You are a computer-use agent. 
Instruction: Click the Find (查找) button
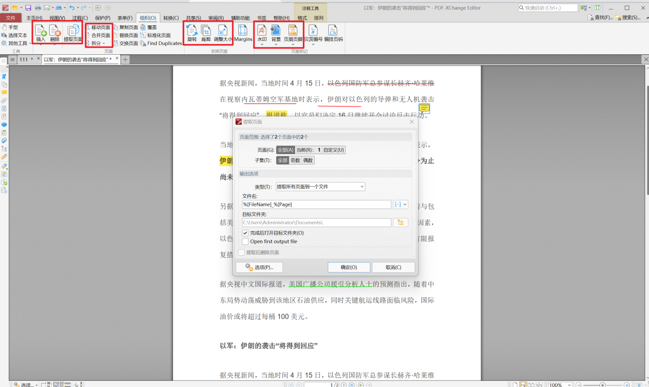pos(600,18)
